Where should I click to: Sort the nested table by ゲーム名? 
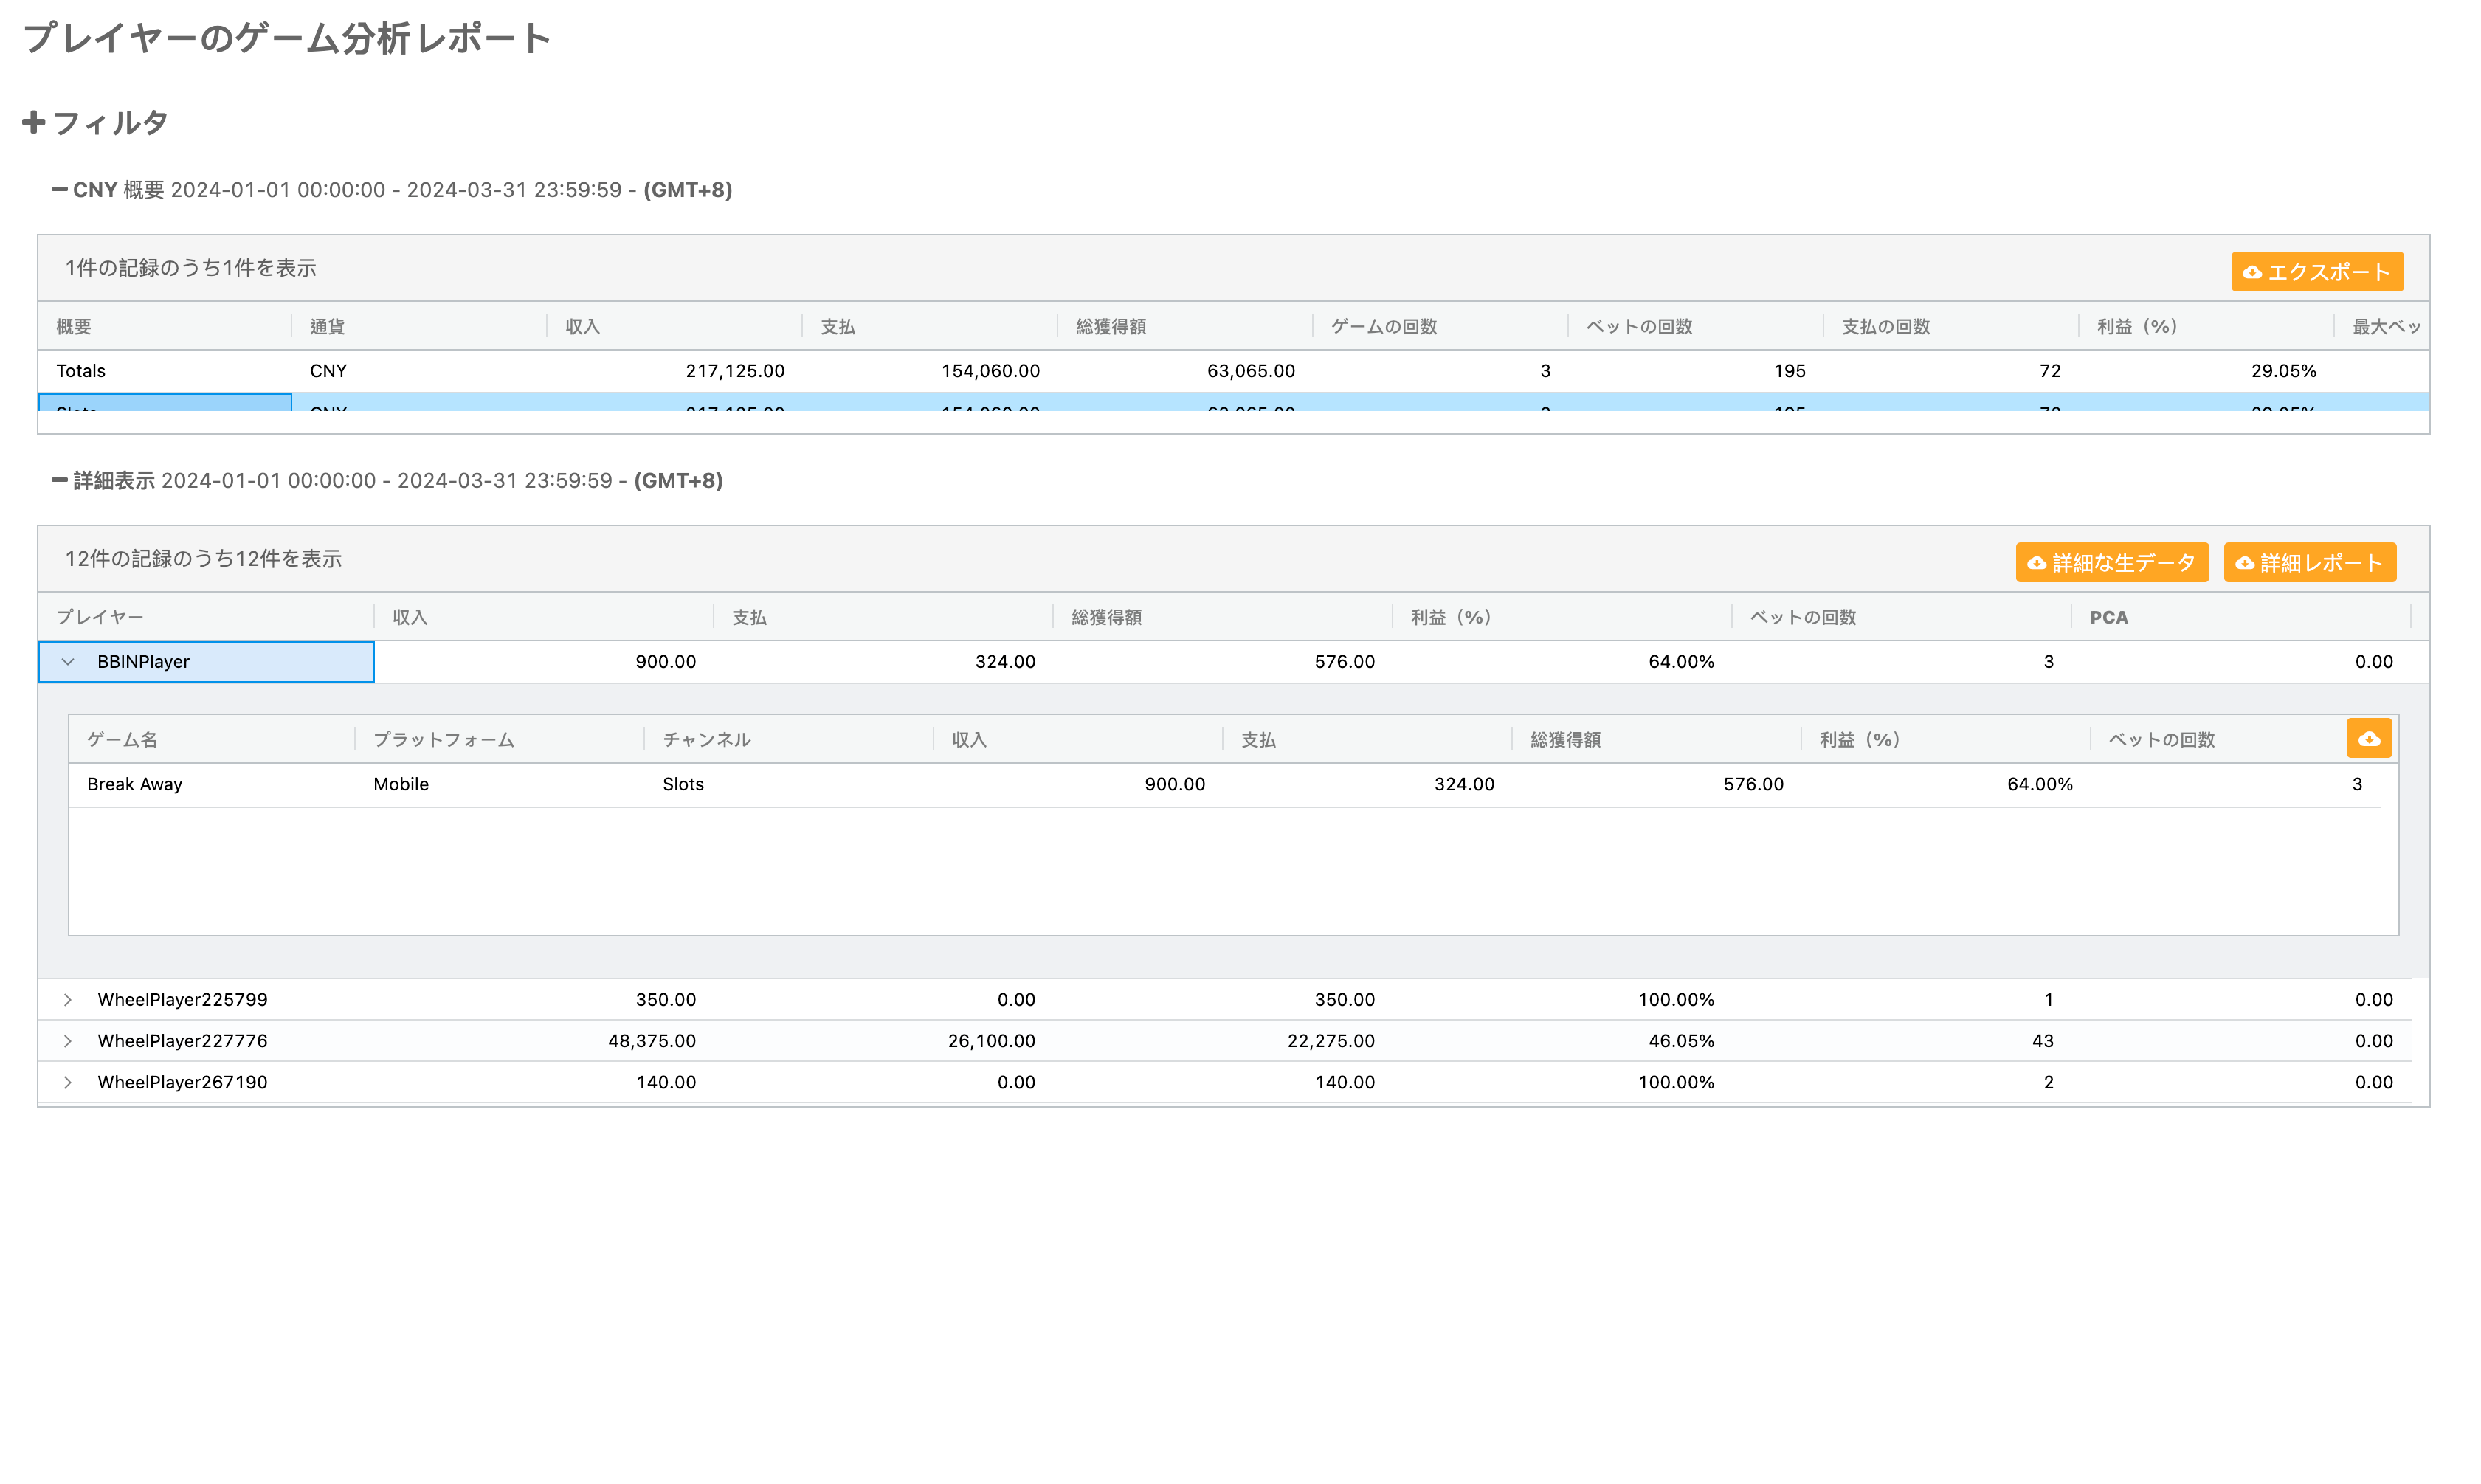pos(122,740)
